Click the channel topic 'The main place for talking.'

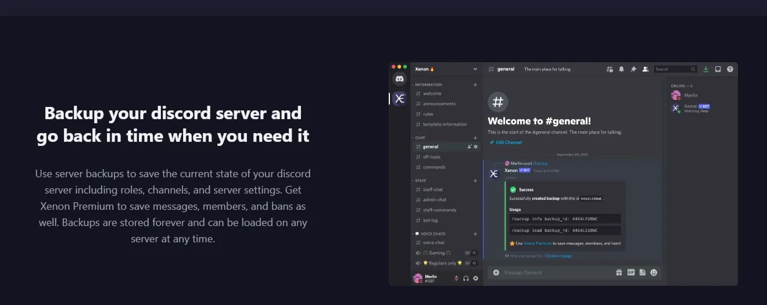(548, 69)
